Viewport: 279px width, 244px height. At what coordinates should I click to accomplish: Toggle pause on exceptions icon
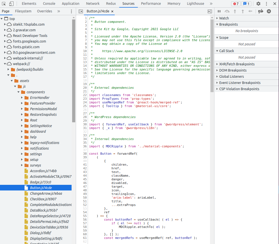pos(269,11)
